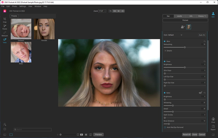The width and height of the screenshot is (218, 138).
Task: Toggle left panel visibility icon
Action: pyautogui.click(x=5, y=134)
